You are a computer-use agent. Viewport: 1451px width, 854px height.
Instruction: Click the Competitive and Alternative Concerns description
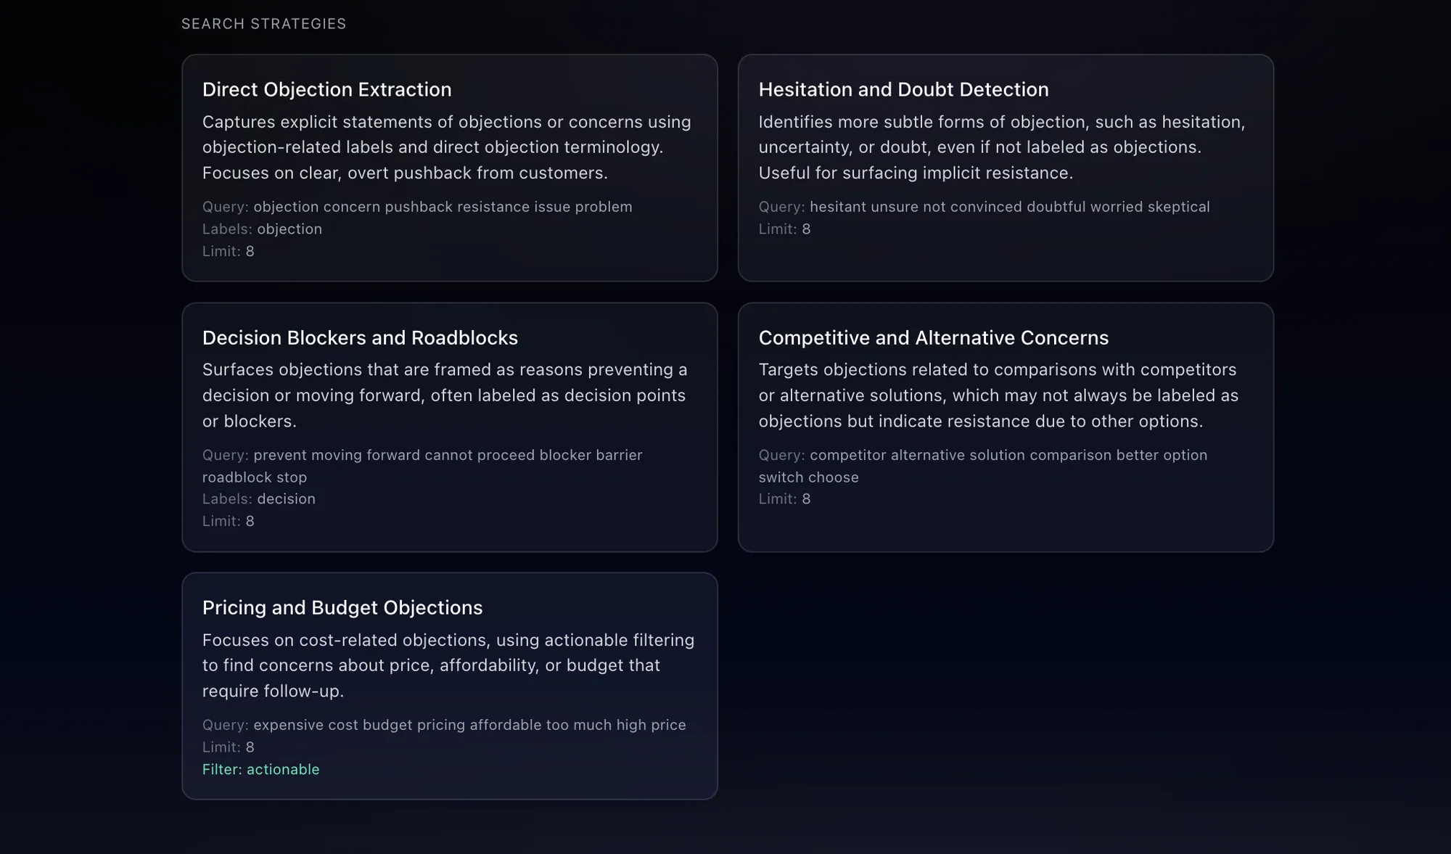(x=998, y=395)
